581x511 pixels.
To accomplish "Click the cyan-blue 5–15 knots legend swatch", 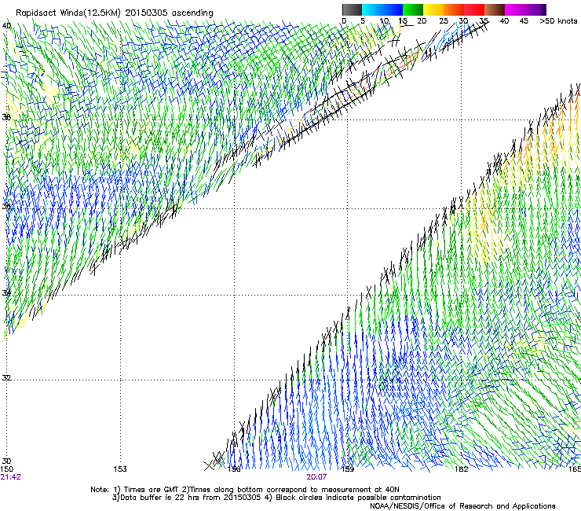I will click(382, 9).
